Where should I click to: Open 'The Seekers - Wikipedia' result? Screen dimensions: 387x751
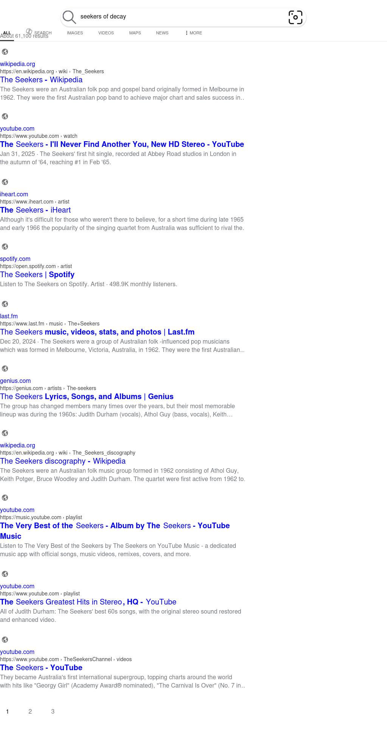pos(41,80)
